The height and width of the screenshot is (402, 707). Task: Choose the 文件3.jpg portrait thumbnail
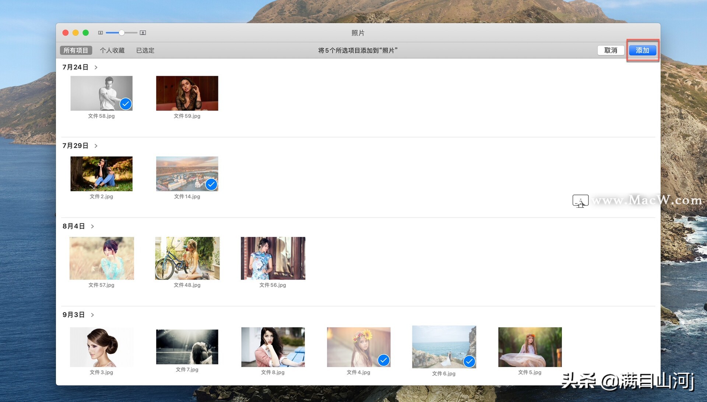101,347
